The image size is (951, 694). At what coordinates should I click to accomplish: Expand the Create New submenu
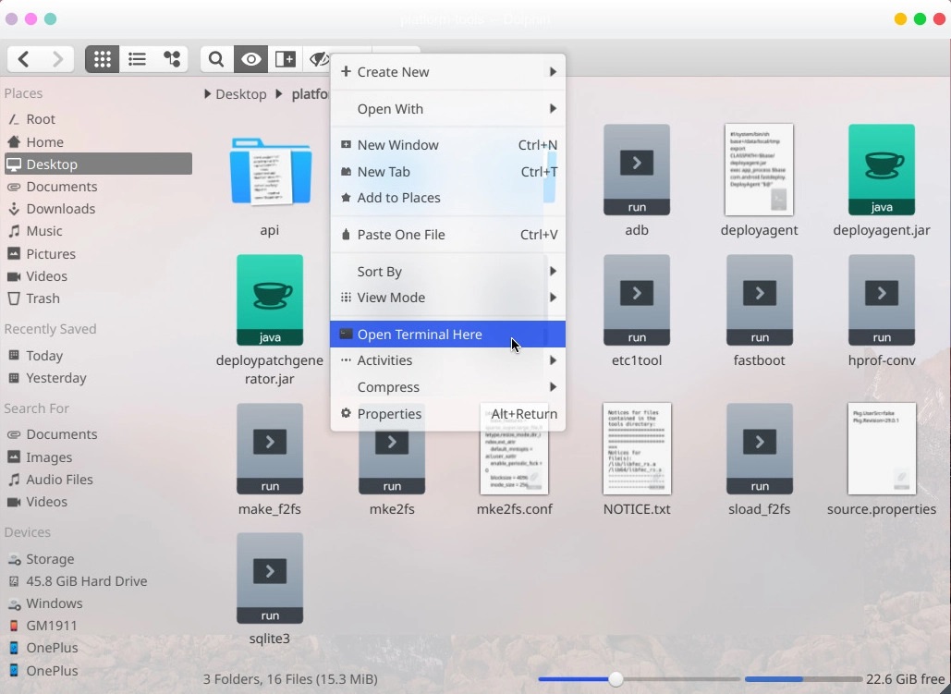point(447,72)
